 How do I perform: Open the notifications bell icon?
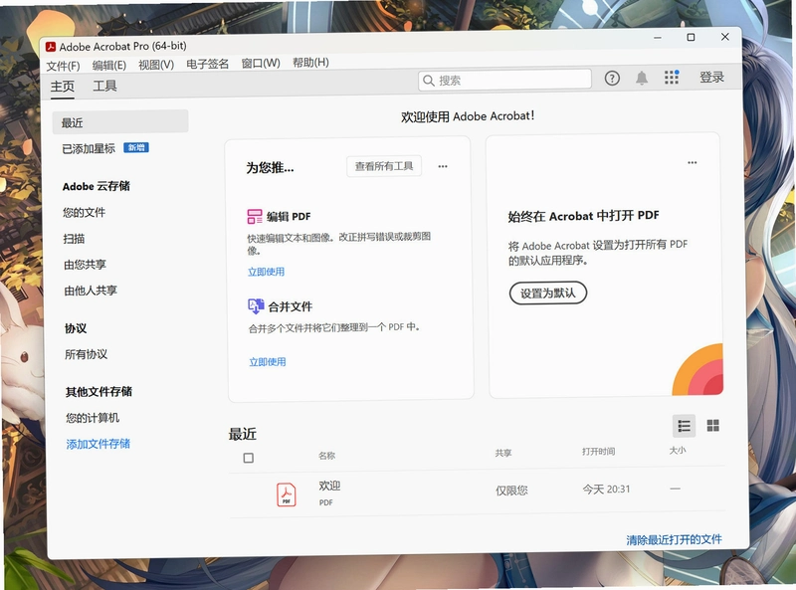pos(642,78)
